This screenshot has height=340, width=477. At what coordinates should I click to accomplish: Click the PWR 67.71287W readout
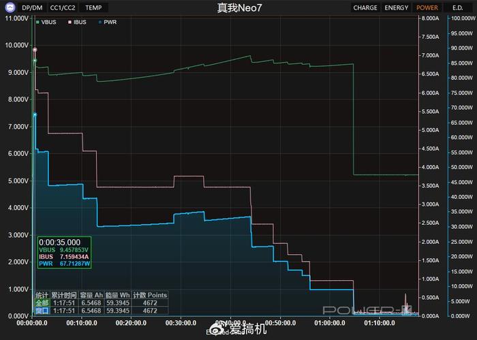pyautogui.click(x=65, y=264)
